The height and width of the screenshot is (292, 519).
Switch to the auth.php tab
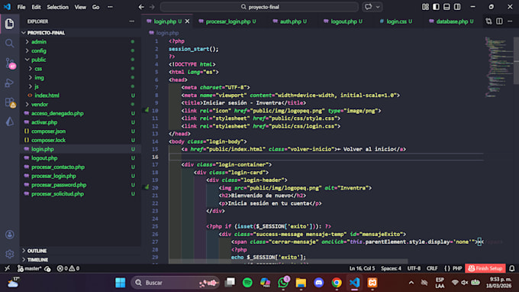pyautogui.click(x=290, y=21)
